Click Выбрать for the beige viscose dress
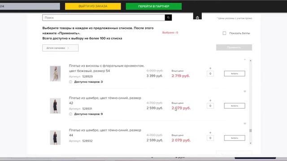Viewport: 287px width, 161px height. (235, 73)
